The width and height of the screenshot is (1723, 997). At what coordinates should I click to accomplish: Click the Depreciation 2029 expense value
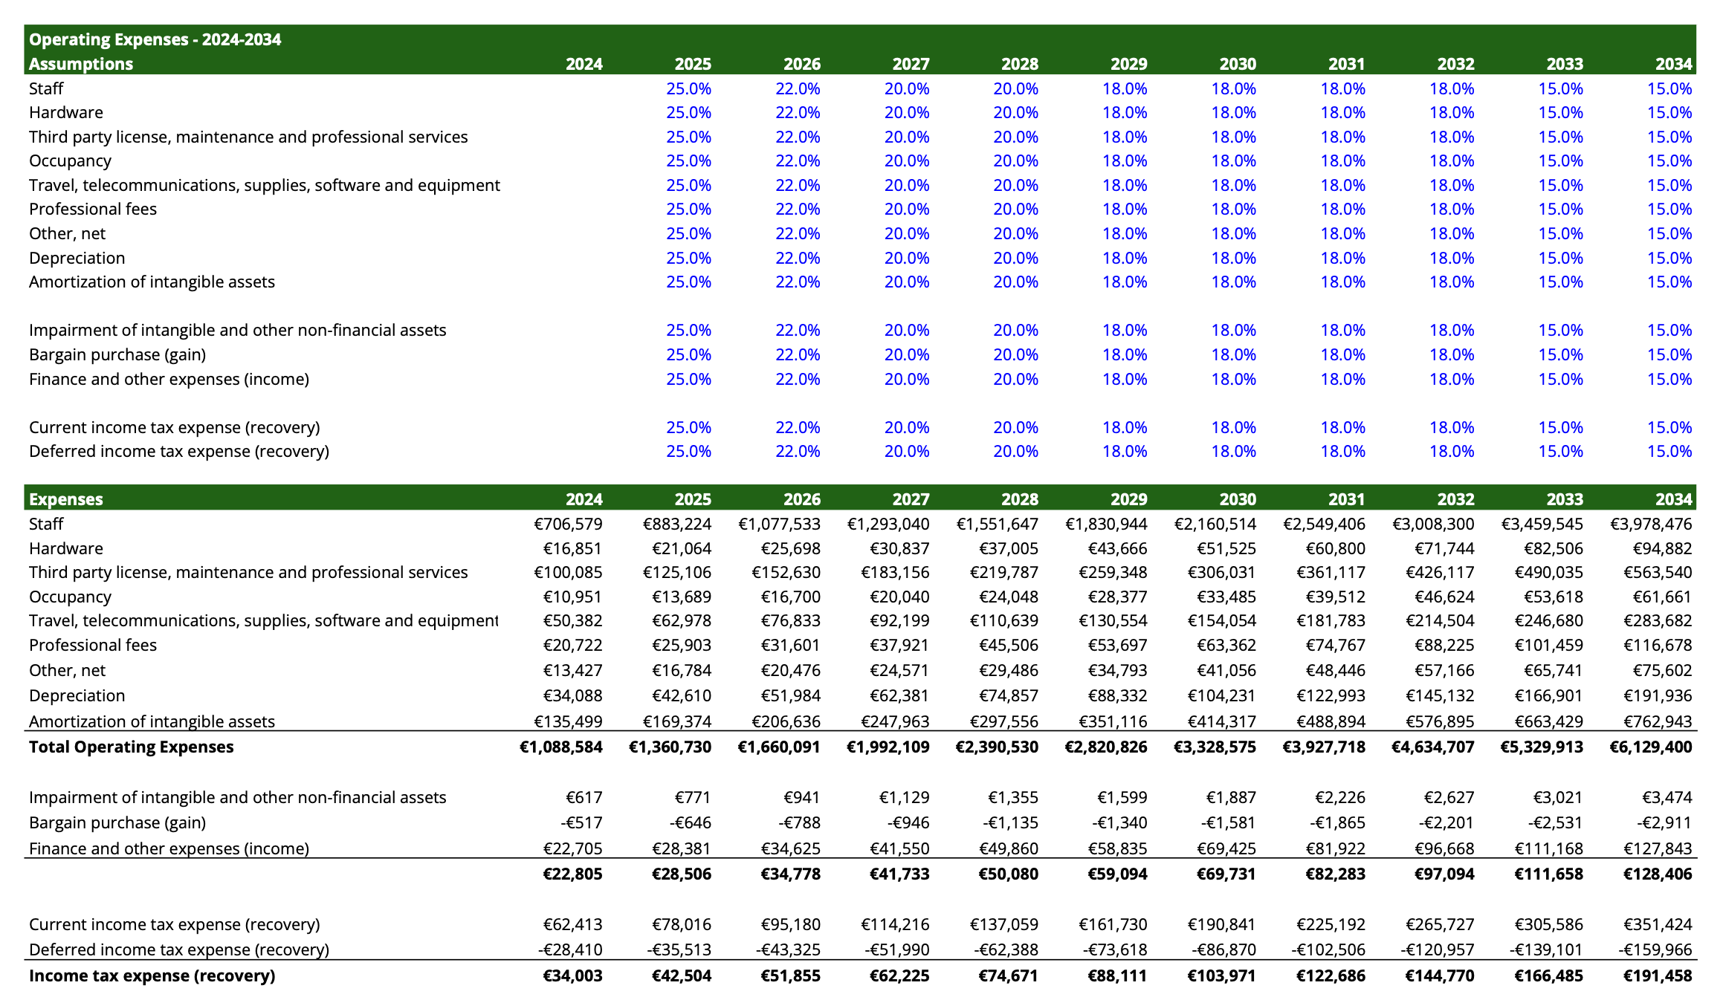click(1117, 695)
